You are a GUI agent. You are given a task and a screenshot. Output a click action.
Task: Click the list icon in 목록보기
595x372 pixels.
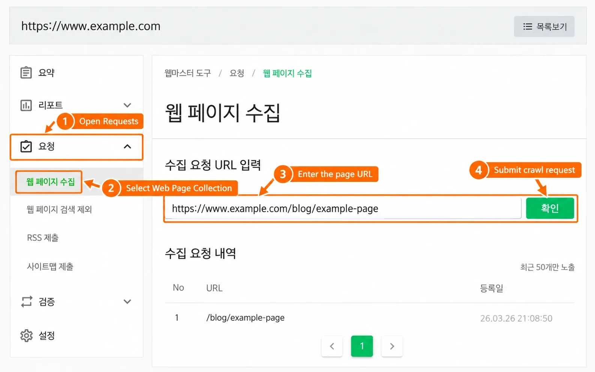(x=527, y=26)
